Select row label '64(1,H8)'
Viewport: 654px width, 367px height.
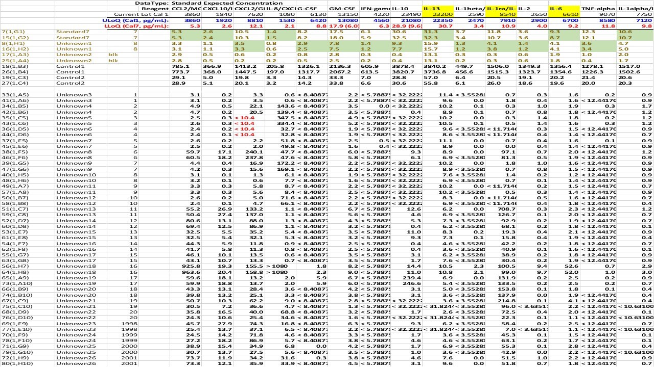point(14,272)
